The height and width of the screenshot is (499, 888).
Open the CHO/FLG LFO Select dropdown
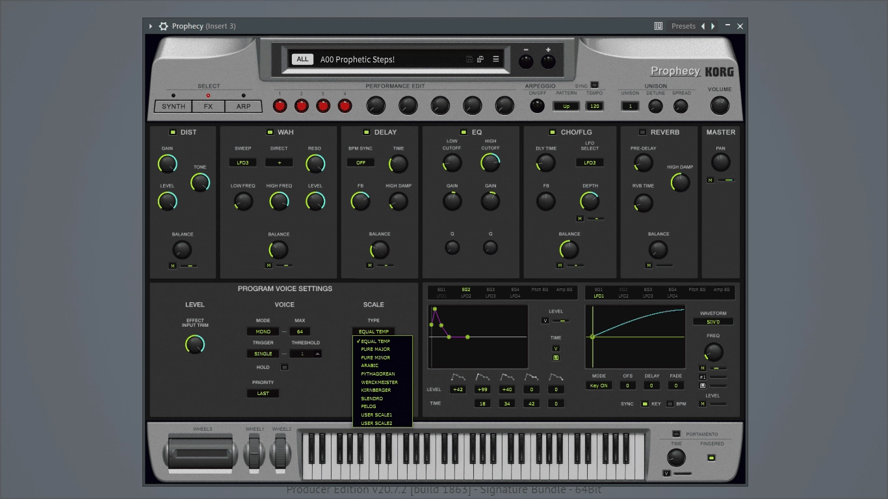click(x=590, y=162)
